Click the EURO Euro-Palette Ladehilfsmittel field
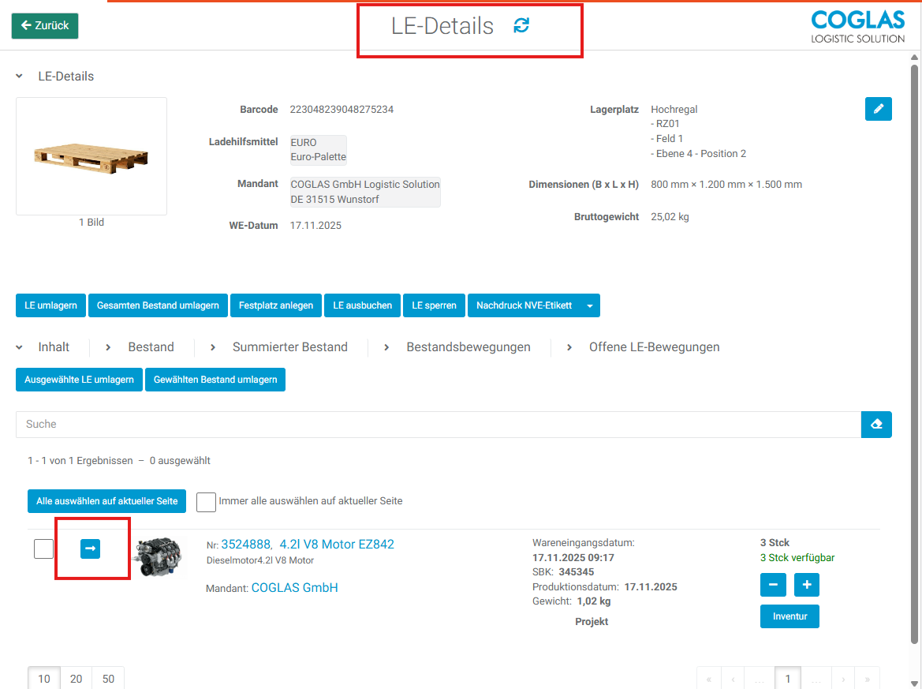Image resolution: width=922 pixels, height=689 pixels. (318, 149)
